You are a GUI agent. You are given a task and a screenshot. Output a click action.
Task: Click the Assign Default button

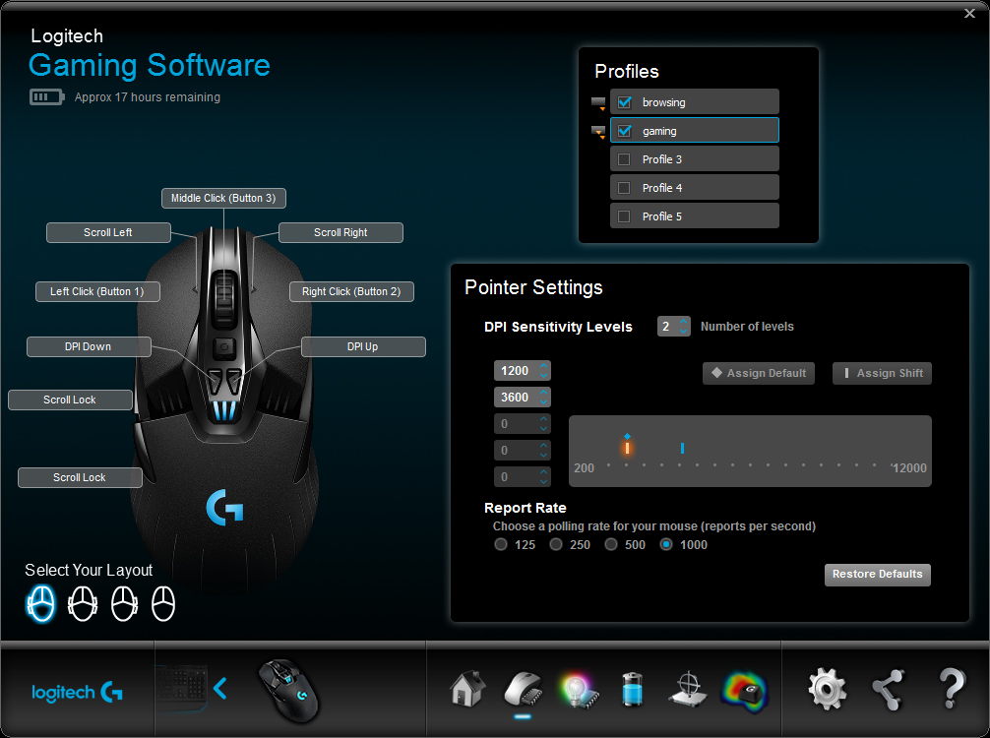(x=758, y=373)
